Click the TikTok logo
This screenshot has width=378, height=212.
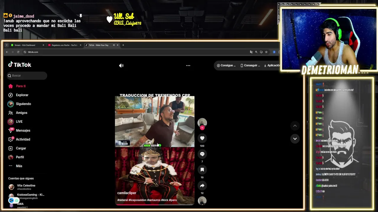pyautogui.click(x=19, y=64)
